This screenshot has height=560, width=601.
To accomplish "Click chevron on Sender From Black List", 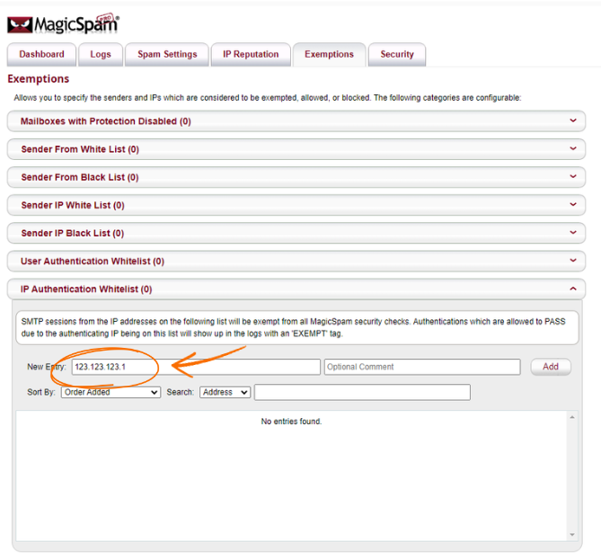I will click(x=573, y=176).
